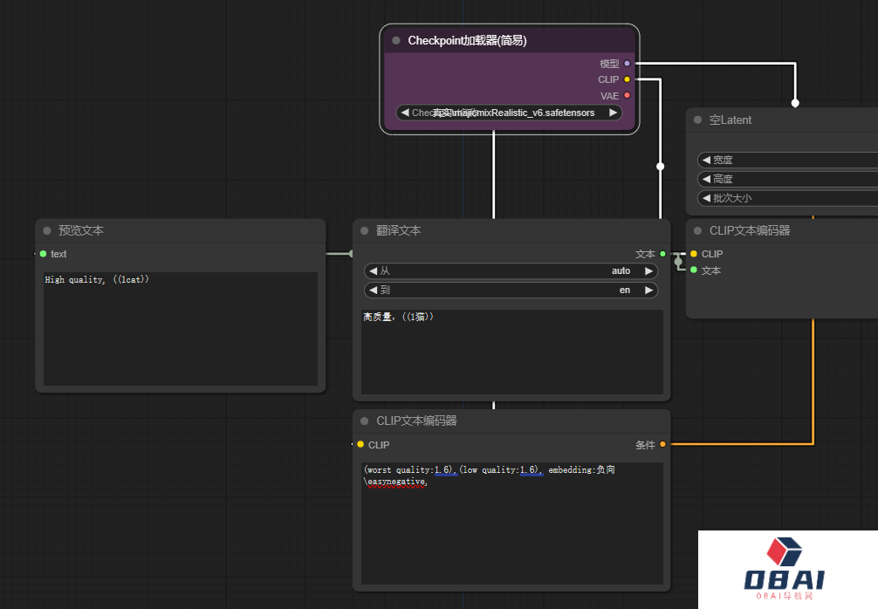
Task: Open the checkpoint model name selector
Action: click(x=509, y=113)
